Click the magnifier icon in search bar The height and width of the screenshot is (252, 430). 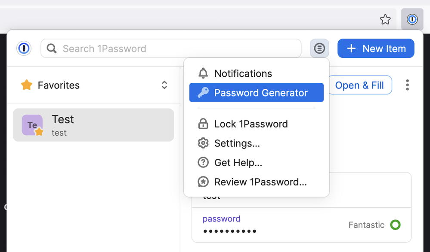[x=52, y=49]
